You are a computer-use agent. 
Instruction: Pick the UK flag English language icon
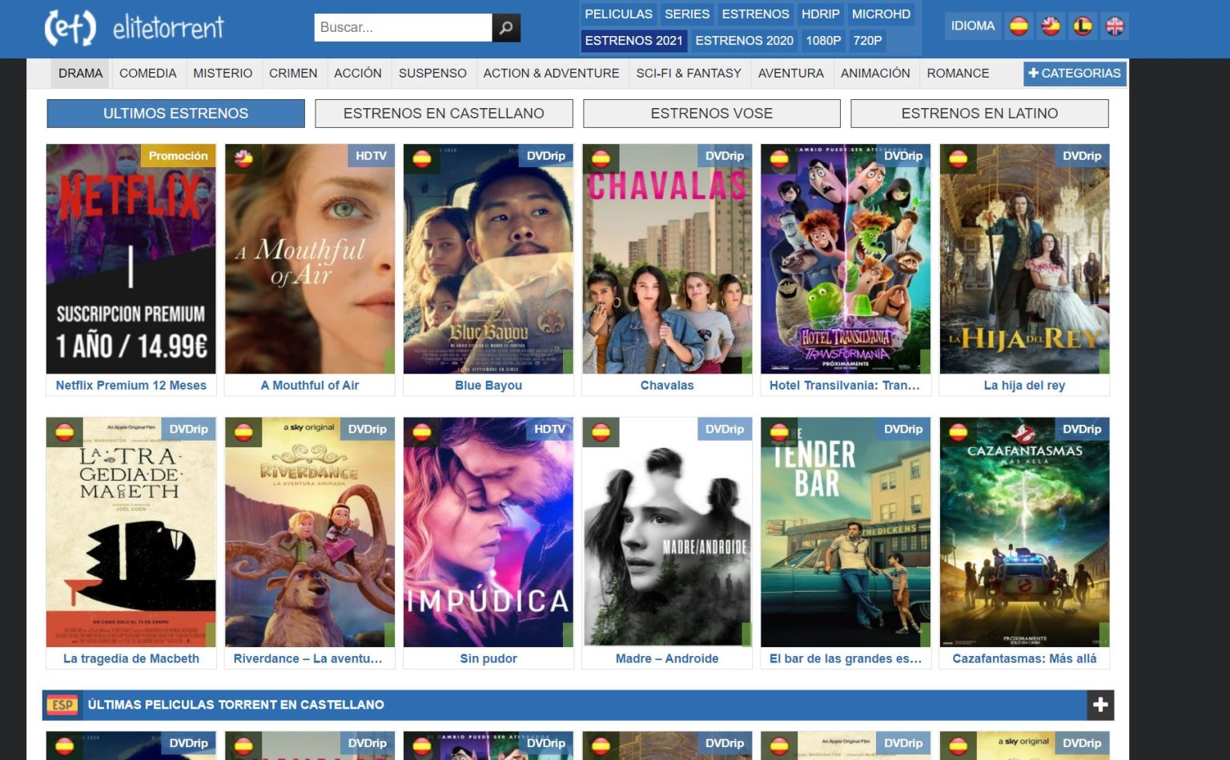(x=1115, y=26)
